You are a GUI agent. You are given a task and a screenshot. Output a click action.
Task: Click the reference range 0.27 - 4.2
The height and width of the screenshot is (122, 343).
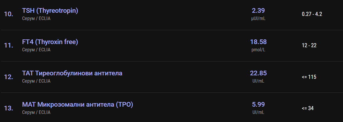(x=312, y=14)
